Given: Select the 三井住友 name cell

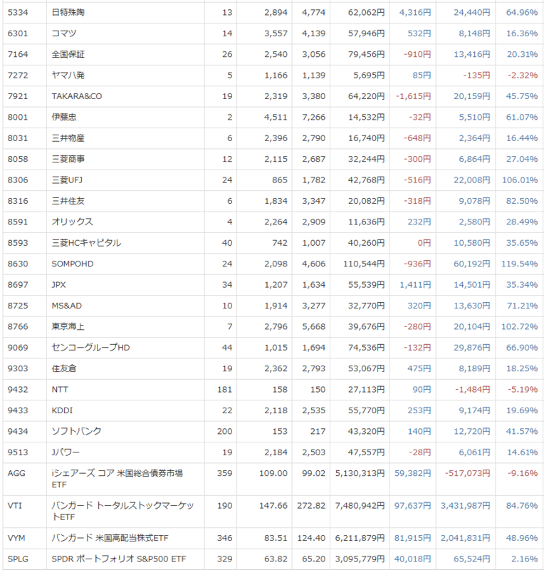Looking at the screenshot, I should [68, 201].
